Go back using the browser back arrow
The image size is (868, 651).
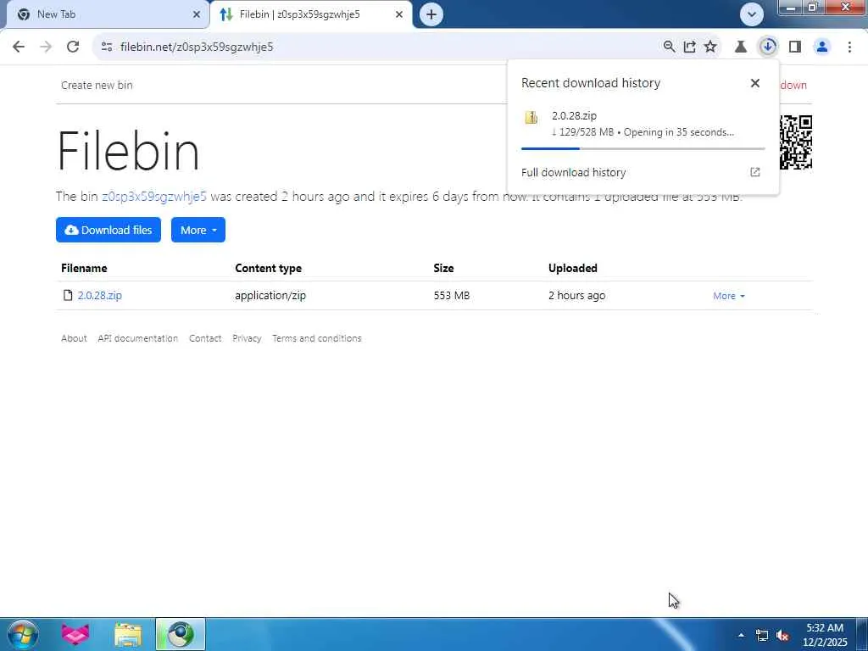click(19, 47)
